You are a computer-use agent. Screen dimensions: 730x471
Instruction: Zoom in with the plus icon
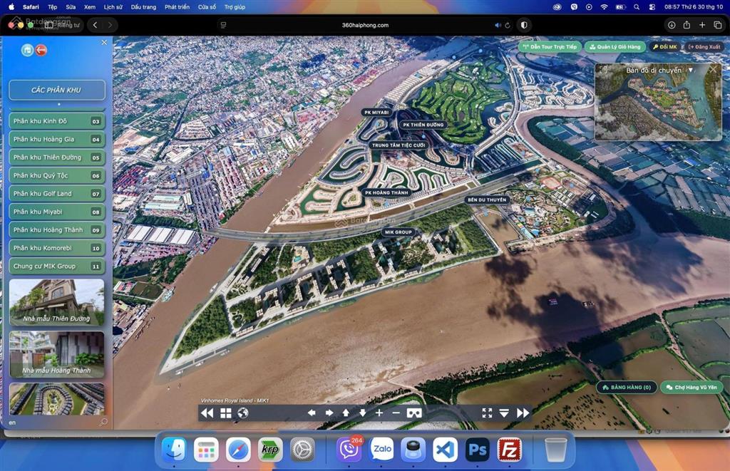(379, 413)
